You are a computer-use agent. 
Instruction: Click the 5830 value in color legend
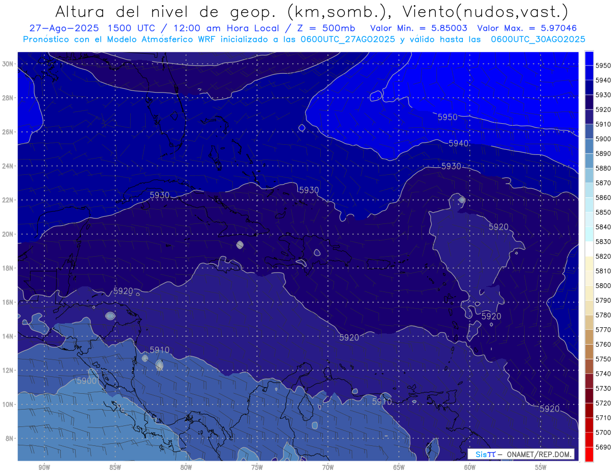click(x=603, y=242)
